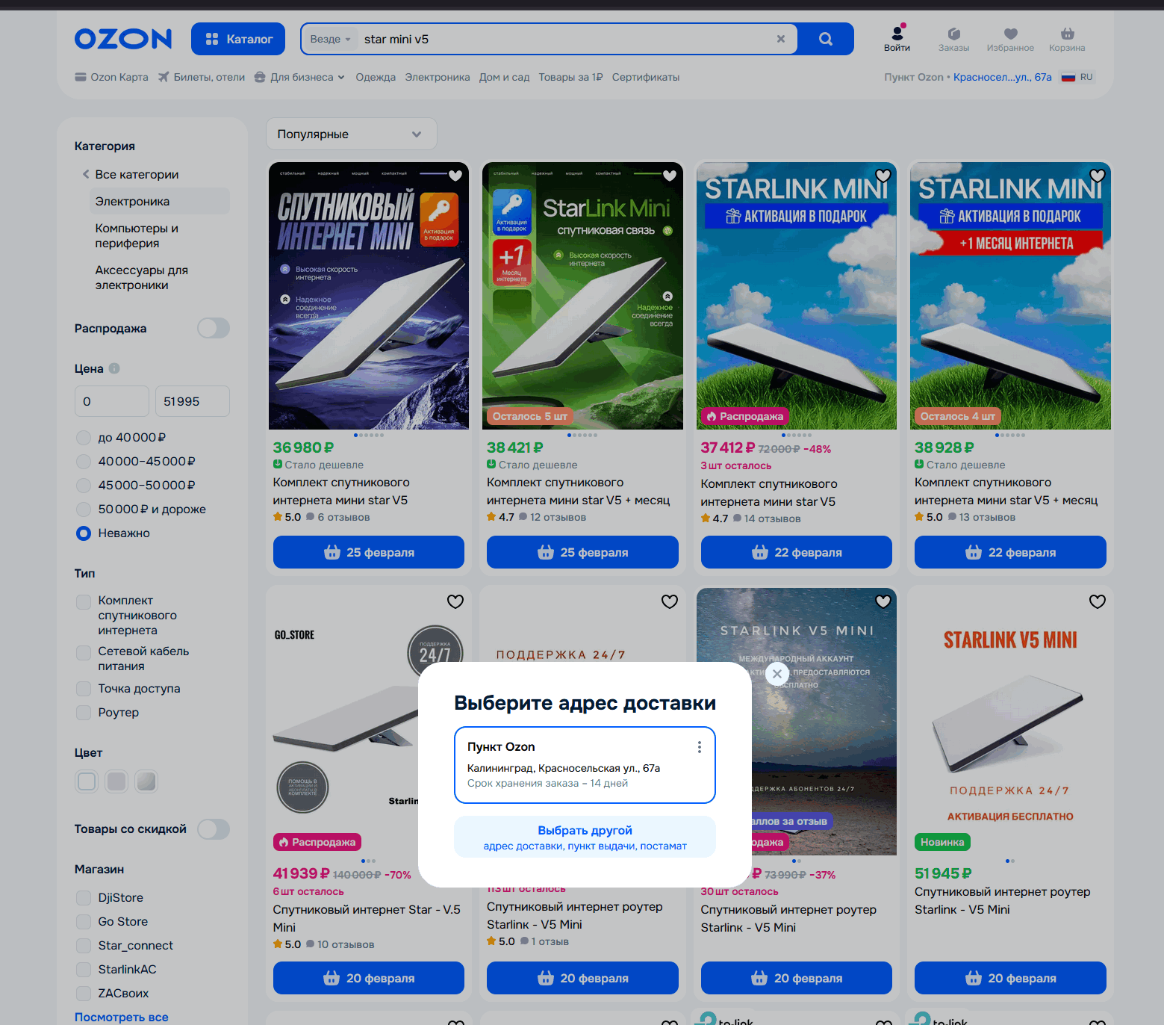
Task: Select price range 45 000-50 000 ₽
Action: (84, 486)
